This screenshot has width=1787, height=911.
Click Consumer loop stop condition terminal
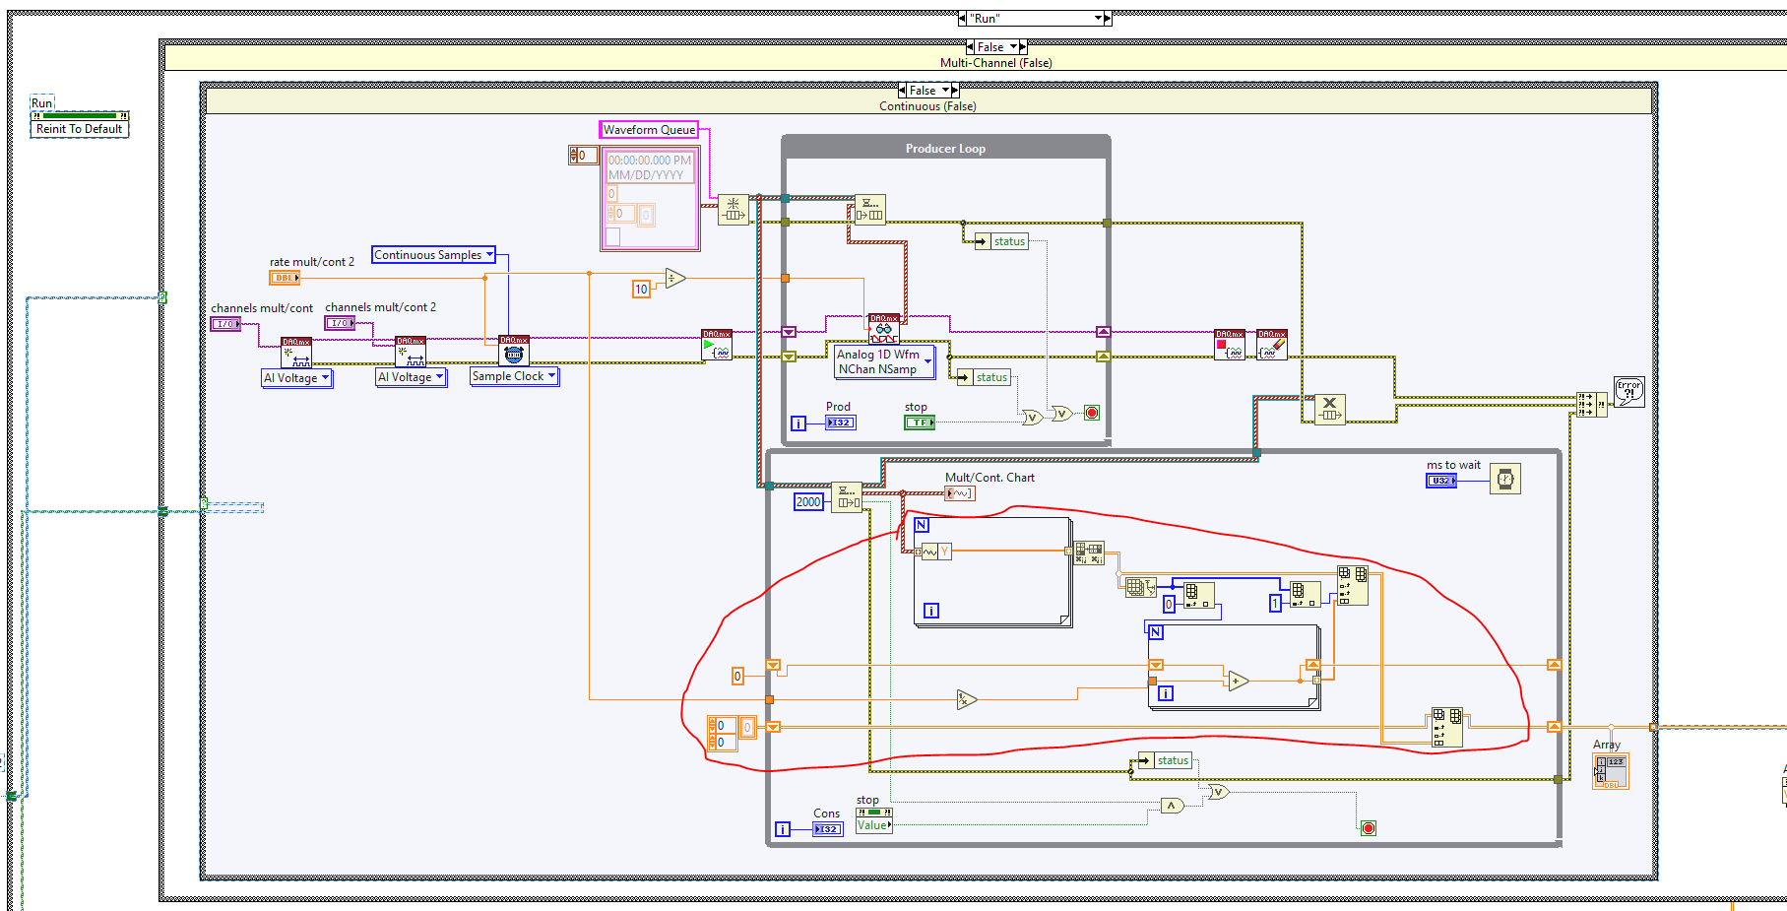(1368, 828)
